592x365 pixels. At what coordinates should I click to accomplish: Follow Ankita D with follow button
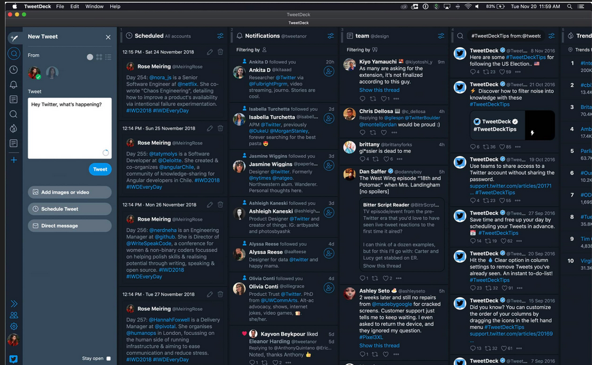point(329,71)
